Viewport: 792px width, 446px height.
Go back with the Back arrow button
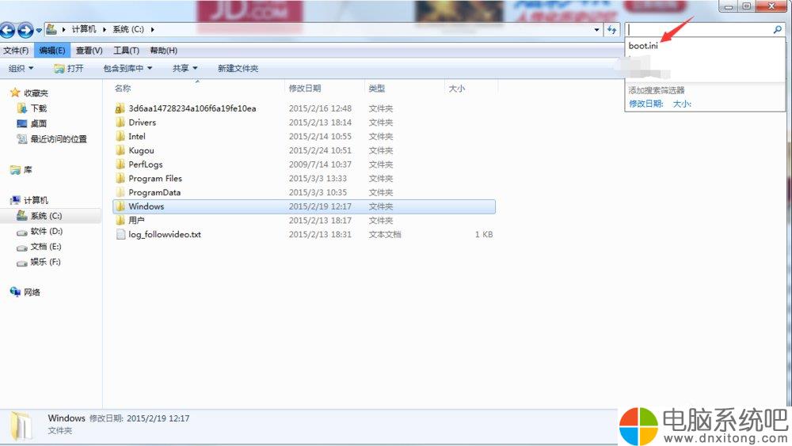(8, 30)
